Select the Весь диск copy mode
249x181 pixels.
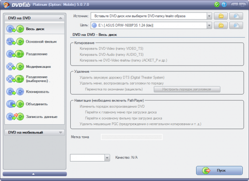click(35, 29)
